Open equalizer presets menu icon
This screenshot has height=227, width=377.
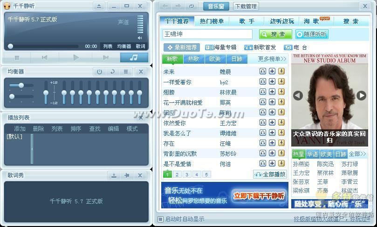click(126, 72)
